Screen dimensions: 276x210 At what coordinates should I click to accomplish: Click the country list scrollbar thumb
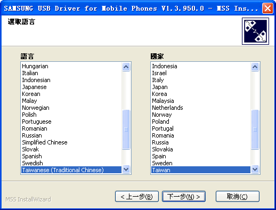tap(255, 130)
